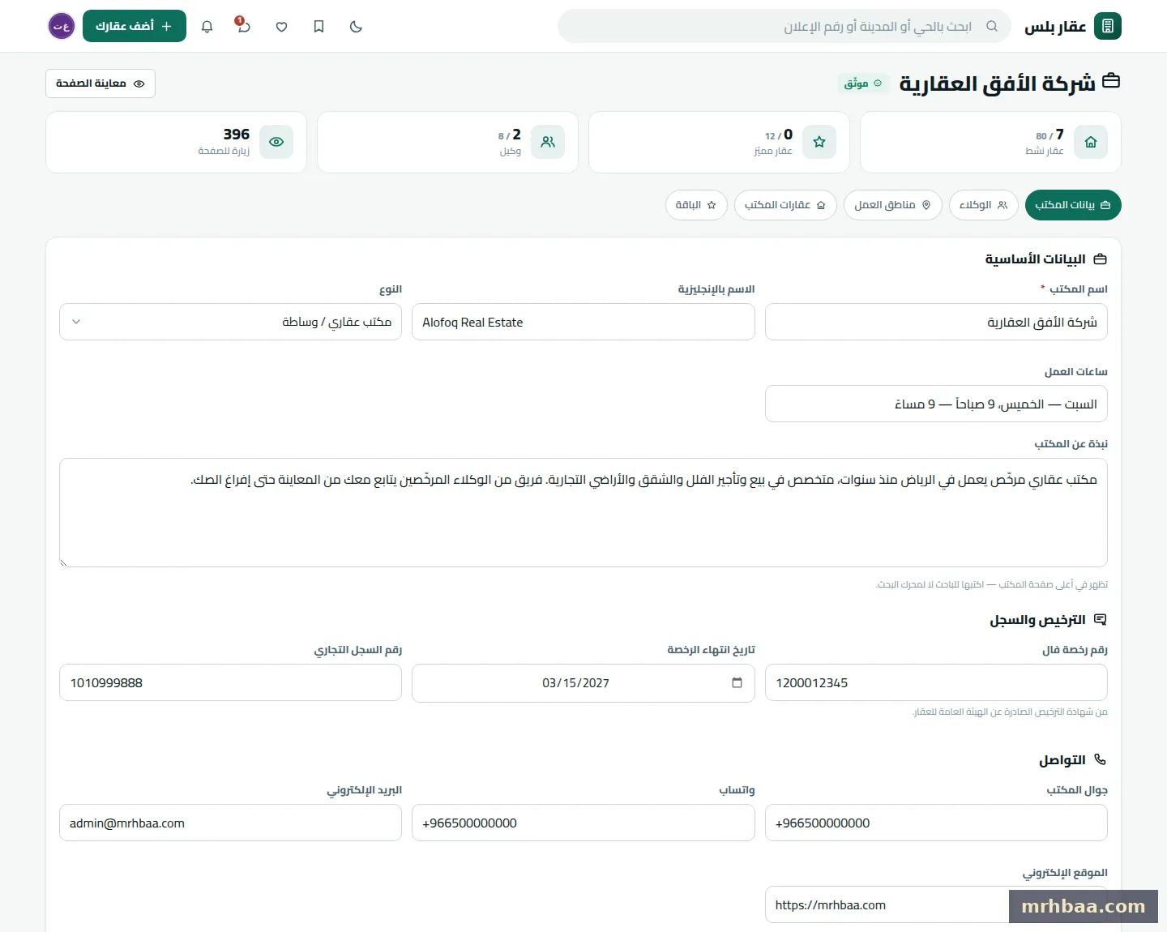Open the license expiry date picker field
This screenshot has height=932, width=1167.
coord(583,682)
